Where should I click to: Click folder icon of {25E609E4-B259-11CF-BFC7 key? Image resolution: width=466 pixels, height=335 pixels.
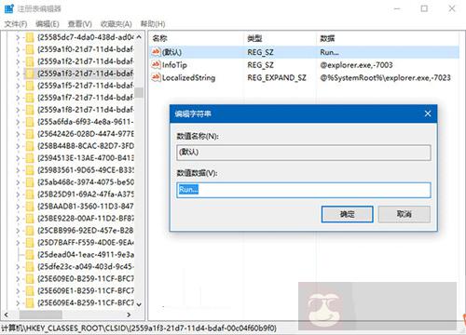(x=30, y=302)
